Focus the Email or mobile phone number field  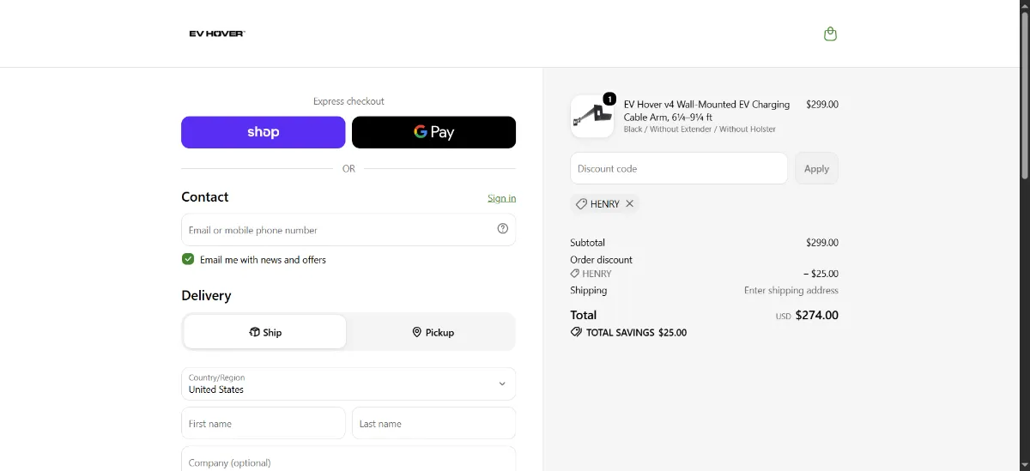pos(348,230)
